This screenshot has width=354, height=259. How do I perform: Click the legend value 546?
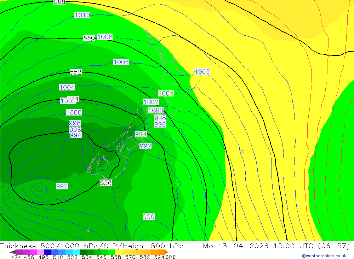point(101,257)
